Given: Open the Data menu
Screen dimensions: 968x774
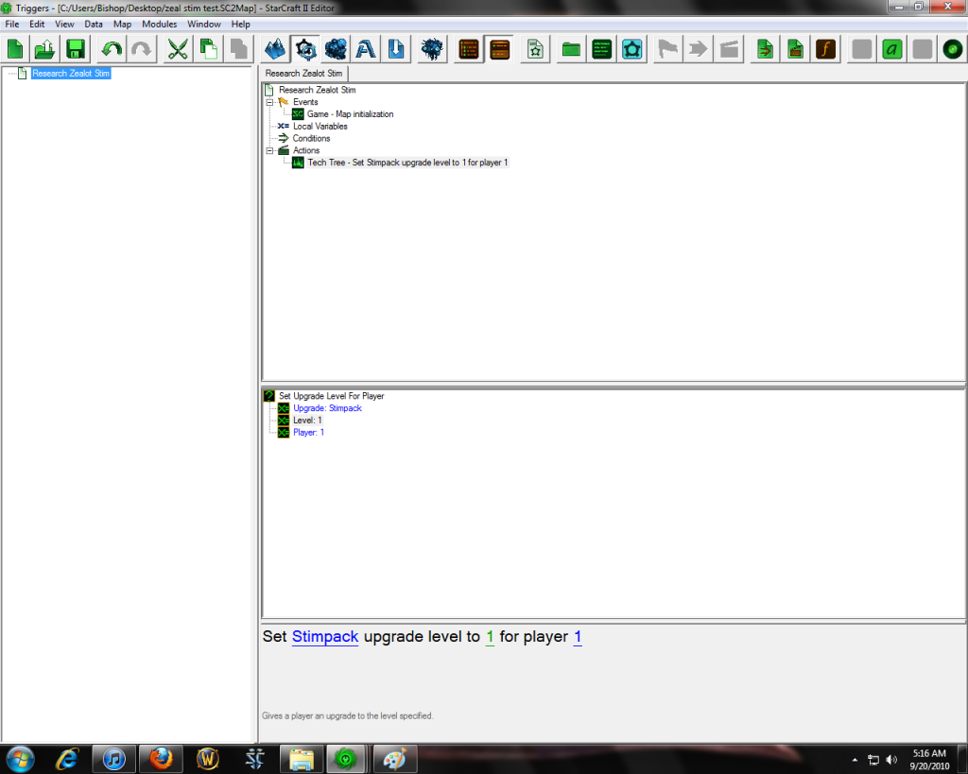Looking at the screenshot, I should point(94,24).
